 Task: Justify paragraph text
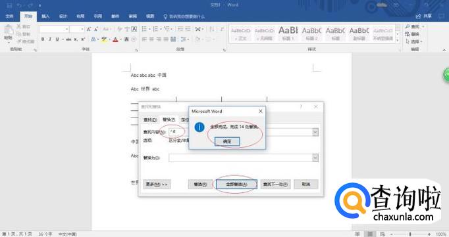coord(166,39)
